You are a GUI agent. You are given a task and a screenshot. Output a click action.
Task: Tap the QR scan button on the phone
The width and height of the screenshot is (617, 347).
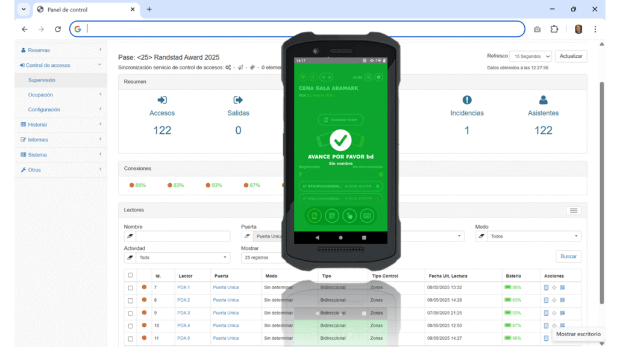pyautogui.click(x=332, y=216)
